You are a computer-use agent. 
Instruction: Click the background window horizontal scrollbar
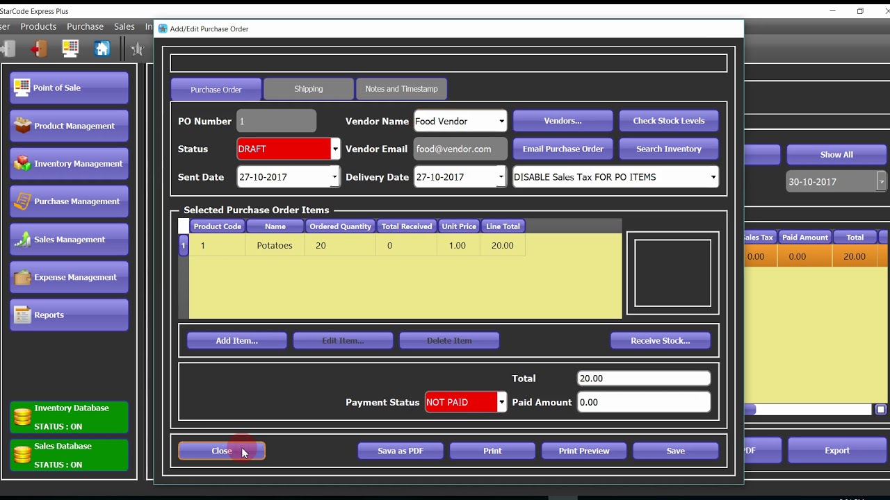808,410
